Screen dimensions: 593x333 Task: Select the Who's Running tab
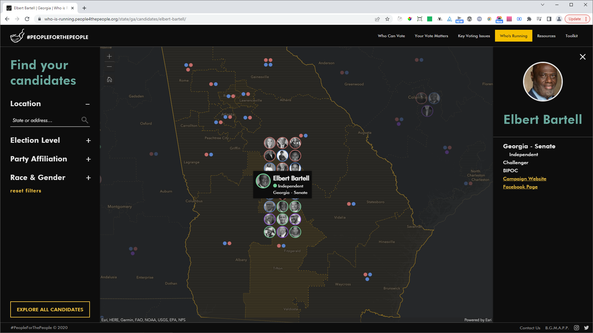click(x=513, y=36)
